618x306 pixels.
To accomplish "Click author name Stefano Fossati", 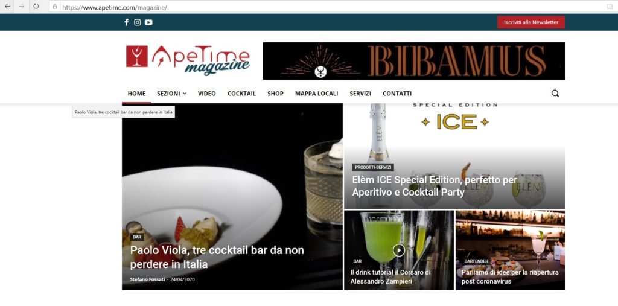I will pos(147,279).
